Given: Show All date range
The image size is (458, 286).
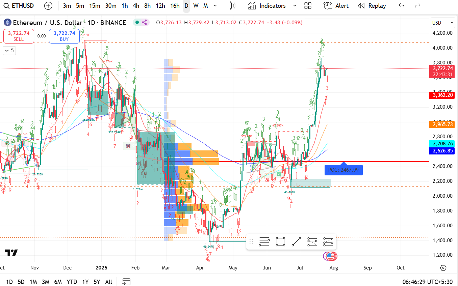Looking at the screenshot, I should (x=109, y=282).
